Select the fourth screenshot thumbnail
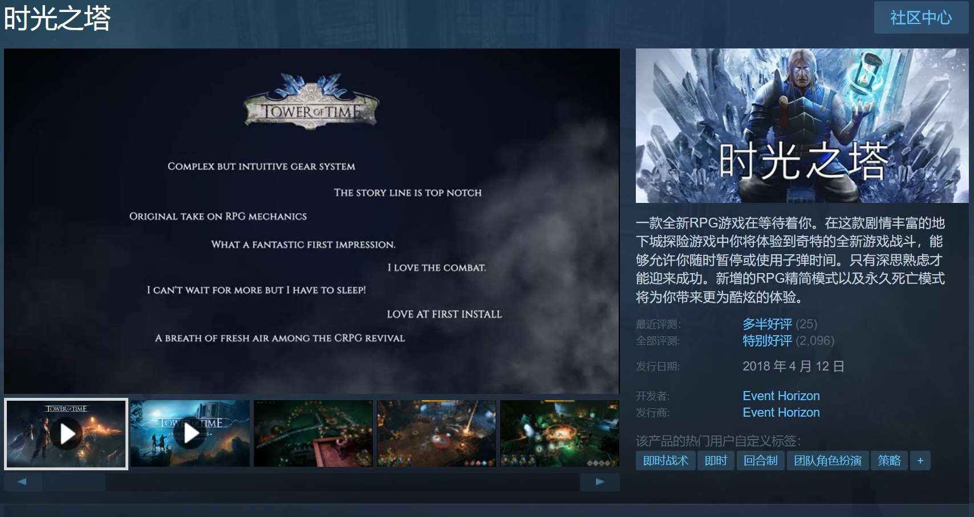This screenshot has width=974, height=517. pyautogui.click(x=436, y=434)
